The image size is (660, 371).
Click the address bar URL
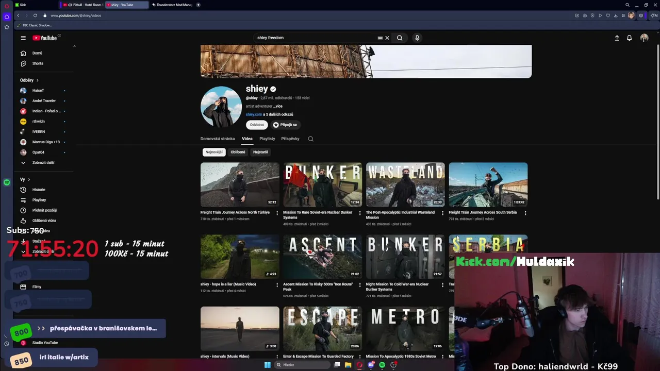coord(76,15)
